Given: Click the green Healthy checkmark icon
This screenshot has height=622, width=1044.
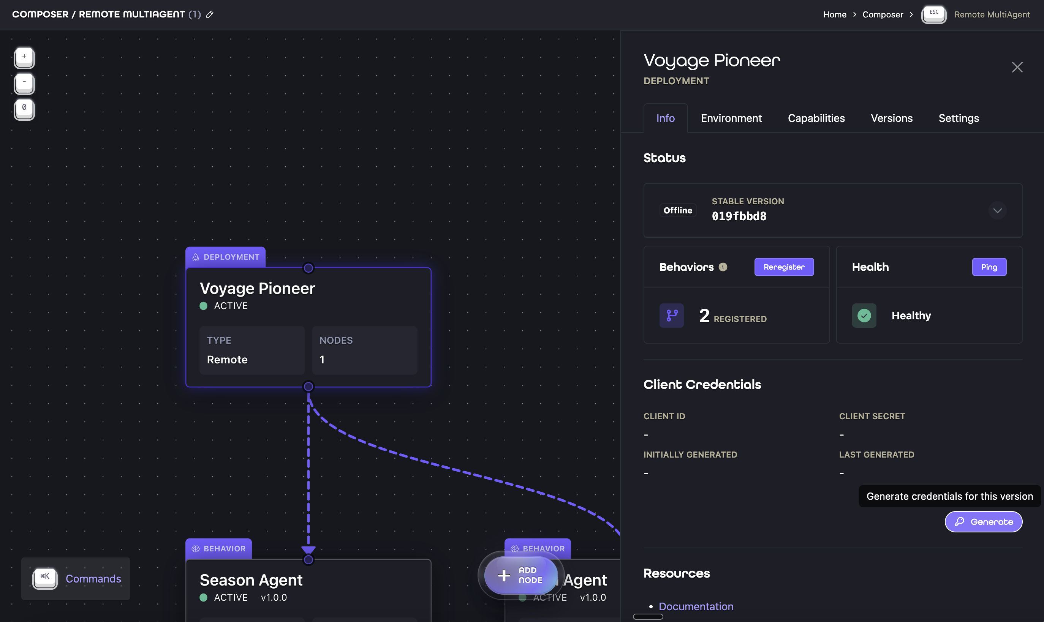Looking at the screenshot, I should coord(864,315).
